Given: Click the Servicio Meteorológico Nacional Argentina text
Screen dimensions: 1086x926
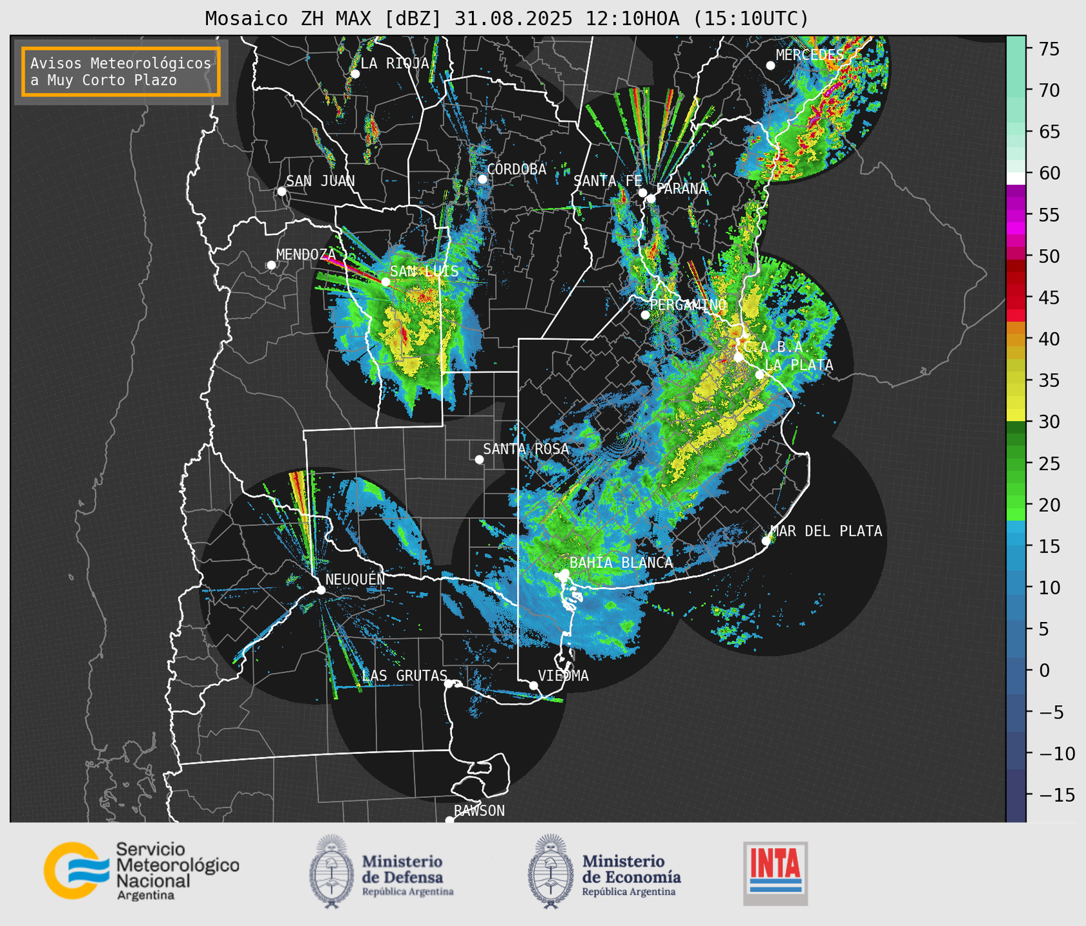Looking at the screenshot, I should [x=177, y=871].
